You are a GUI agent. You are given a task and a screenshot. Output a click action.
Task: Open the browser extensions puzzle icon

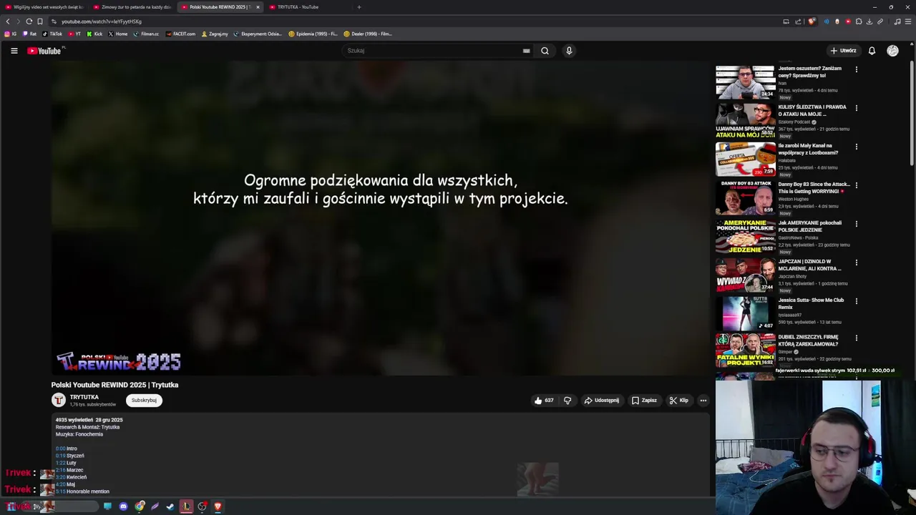(x=859, y=21)
